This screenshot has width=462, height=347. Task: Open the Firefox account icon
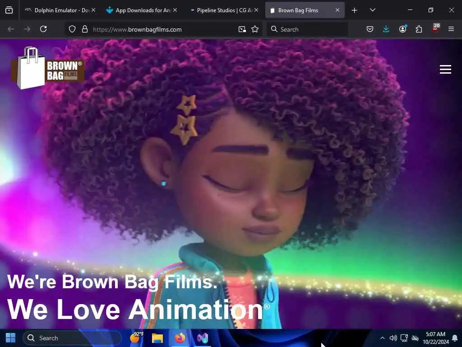point(402,29)
